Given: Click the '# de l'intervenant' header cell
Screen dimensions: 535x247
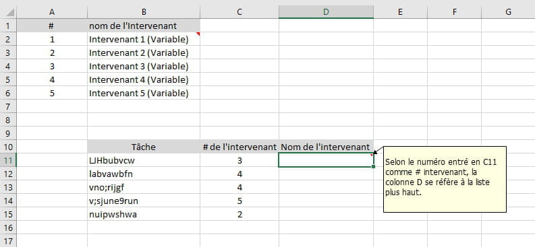Looking at the screenshot, I should 240,147.
